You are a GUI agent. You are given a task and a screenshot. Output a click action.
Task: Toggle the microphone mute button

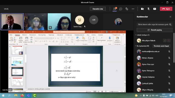[148, 9]
